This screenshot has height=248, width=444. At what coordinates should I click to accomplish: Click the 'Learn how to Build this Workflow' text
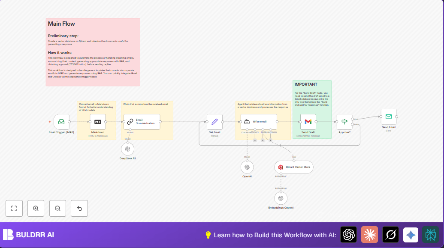coord(275,235)
